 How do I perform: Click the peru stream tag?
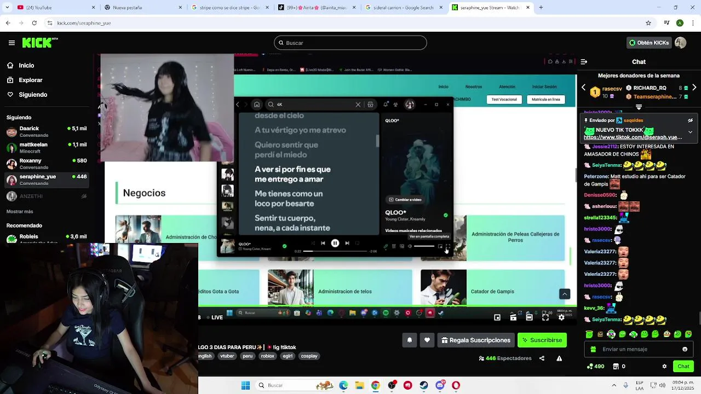(248, 356)
